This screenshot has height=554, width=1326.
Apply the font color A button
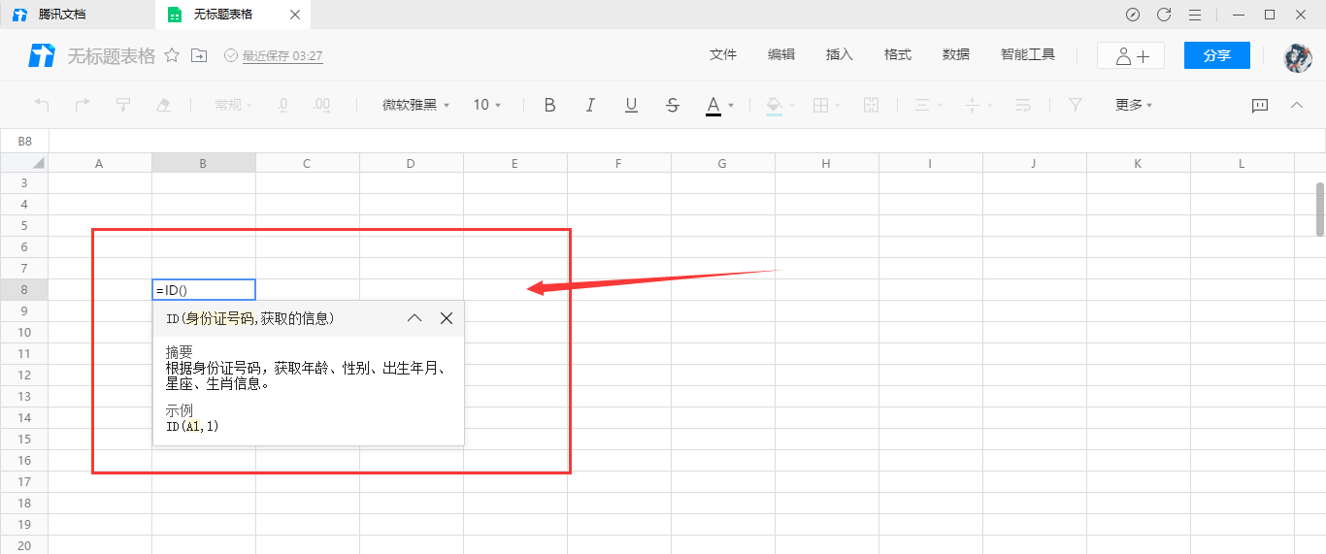click(x=713, y=105)
